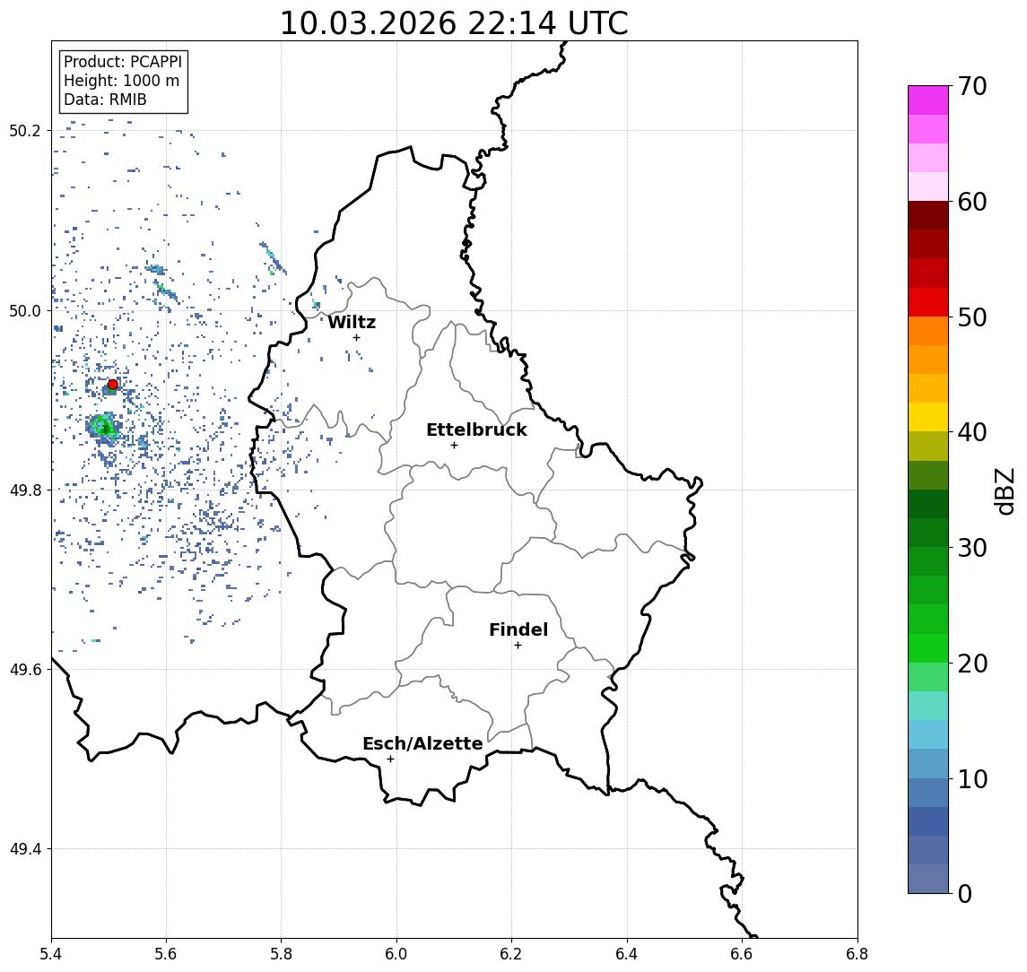Click the Esch/Alzette station cross marker
Screen dimensions: 1027x972
390,759
